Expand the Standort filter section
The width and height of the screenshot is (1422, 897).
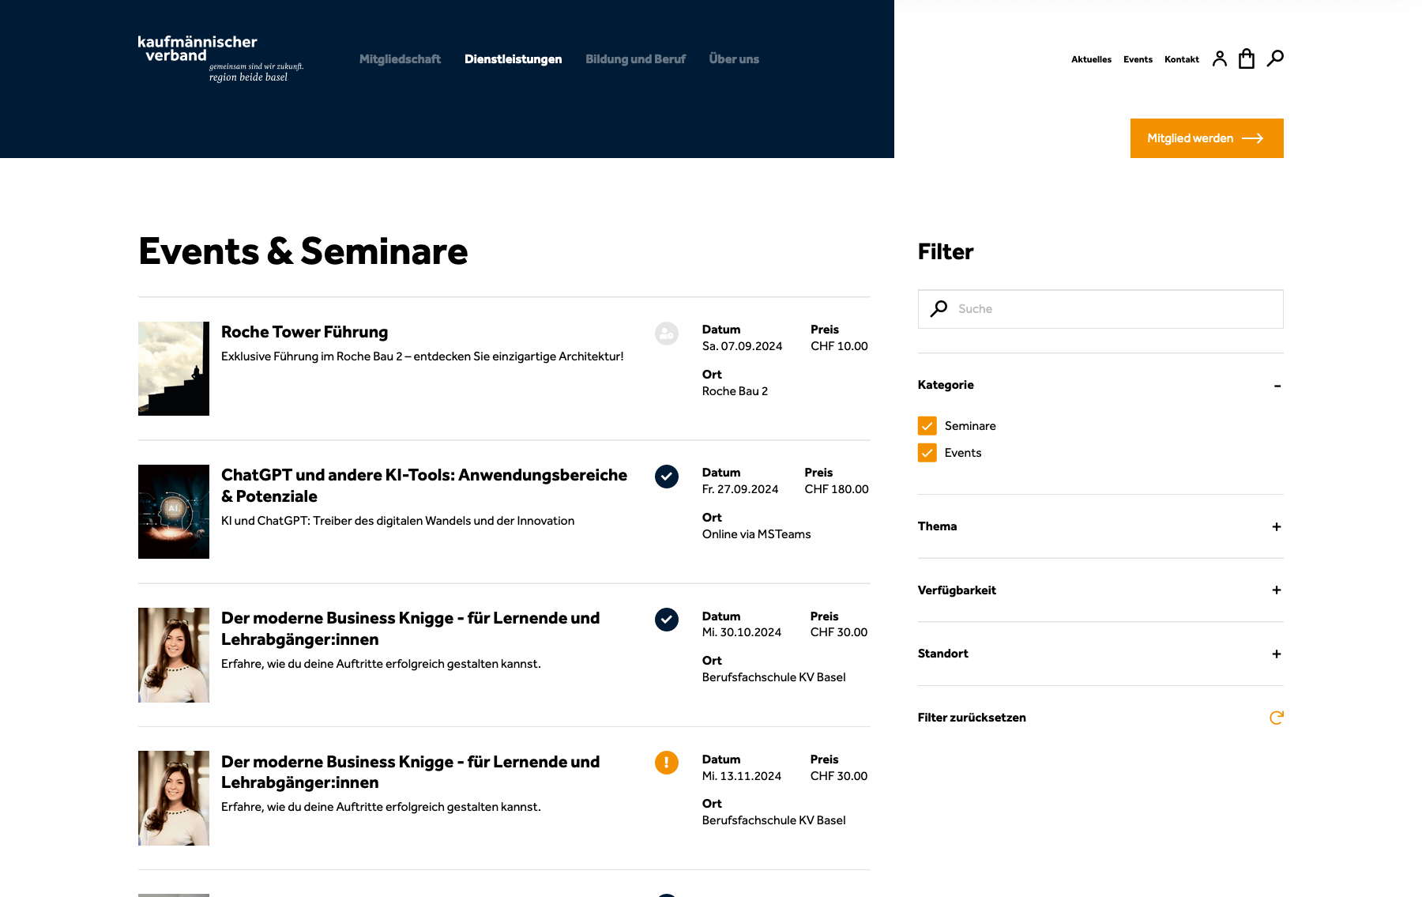pyautogui.click(x=1277, y=654)
